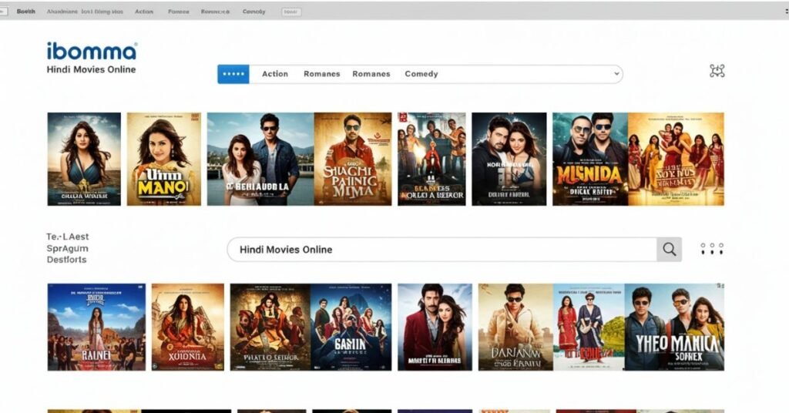This screenshot has width=789, height=413.
Task: Click the small outlined box in the top bar
Action: [x=291, y=12]
